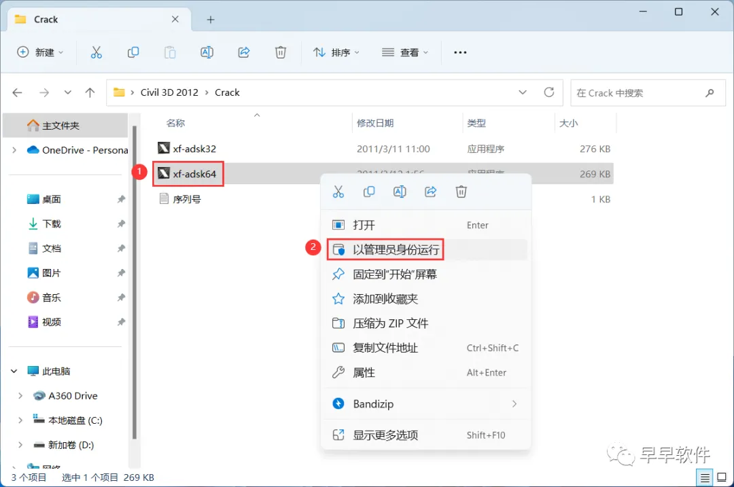Click the context menu Cut icon
Image resolution: width=734 pixels, height=487 pixels.
tap(338, 192)
